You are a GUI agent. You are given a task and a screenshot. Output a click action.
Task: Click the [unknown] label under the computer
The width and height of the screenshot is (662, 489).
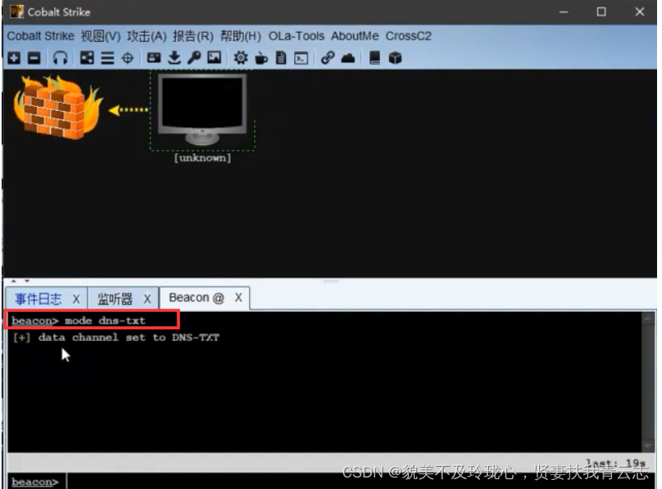(x=203, y=158)
